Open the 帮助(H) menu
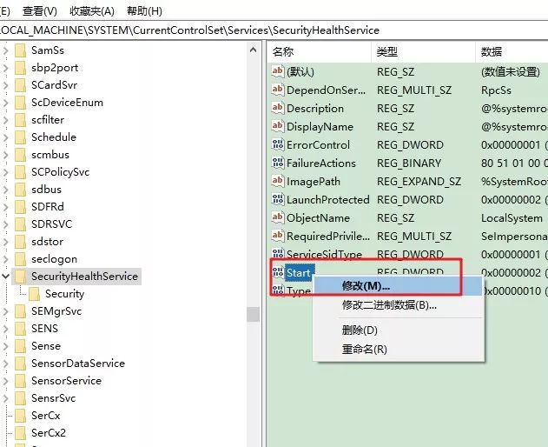The image size is (548, 447). pyautogui.click(x=143, y=10)
